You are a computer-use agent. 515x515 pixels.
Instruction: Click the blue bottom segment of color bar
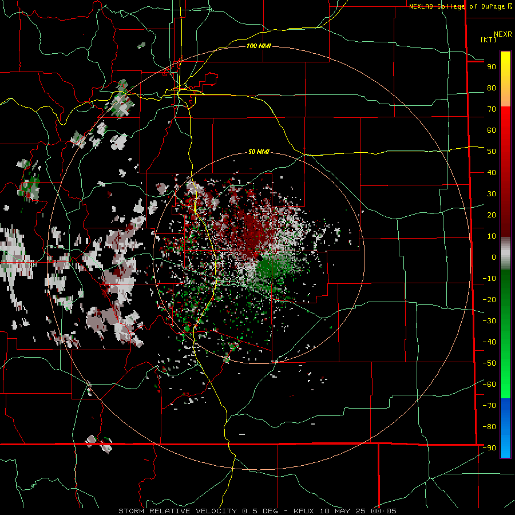[505, 428]
